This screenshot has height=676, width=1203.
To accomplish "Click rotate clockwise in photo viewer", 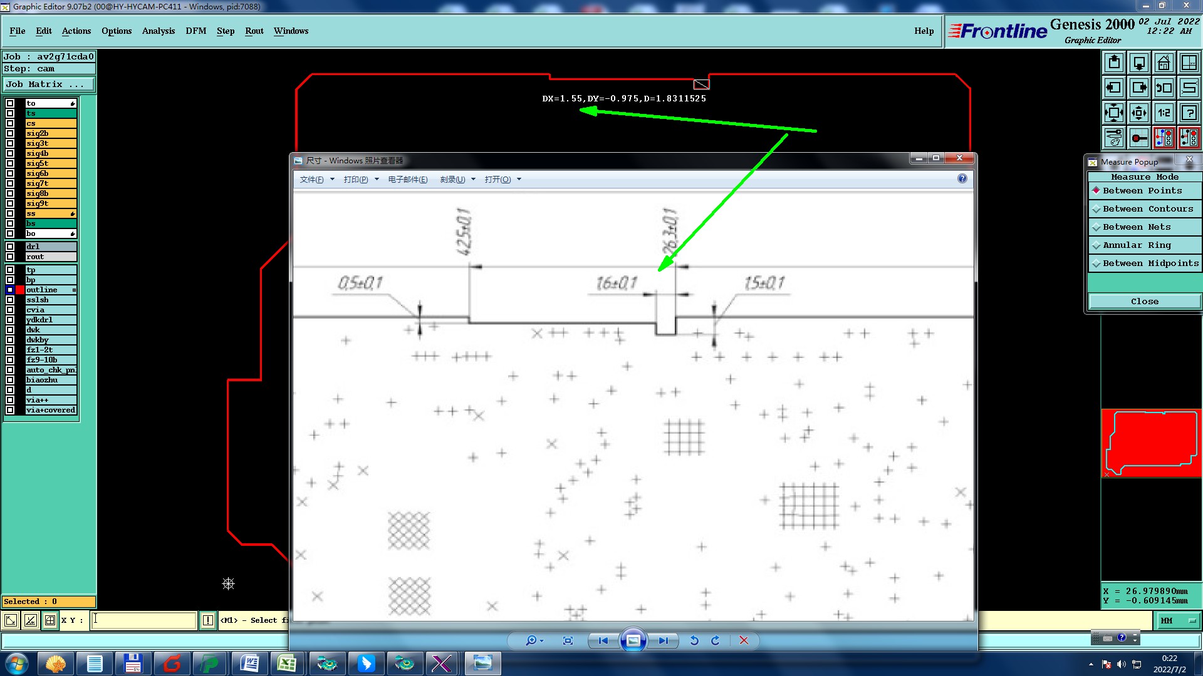I will [716, 640].
